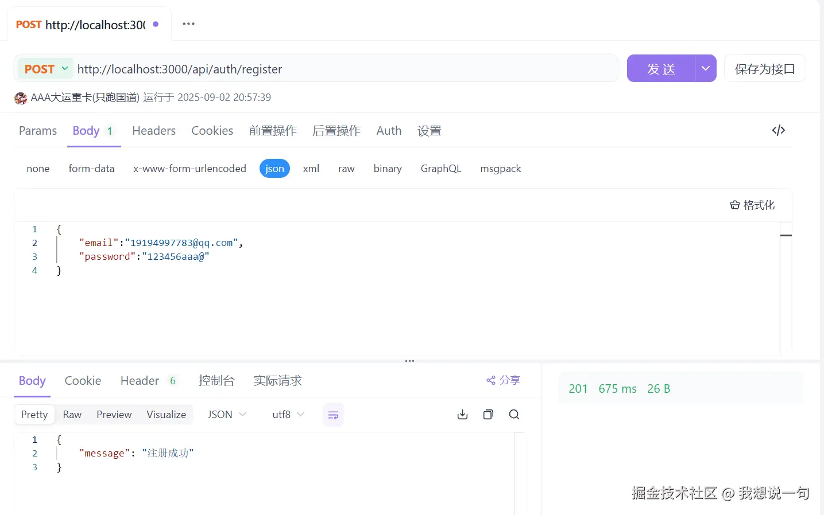The width and height of the screenshot is (824, 515).
Task: Open the 后置操作 tab
Action: (336, 131)
